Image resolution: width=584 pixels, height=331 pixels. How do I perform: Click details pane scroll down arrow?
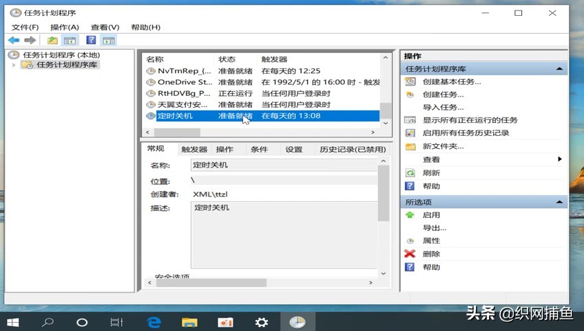(383, 273)
